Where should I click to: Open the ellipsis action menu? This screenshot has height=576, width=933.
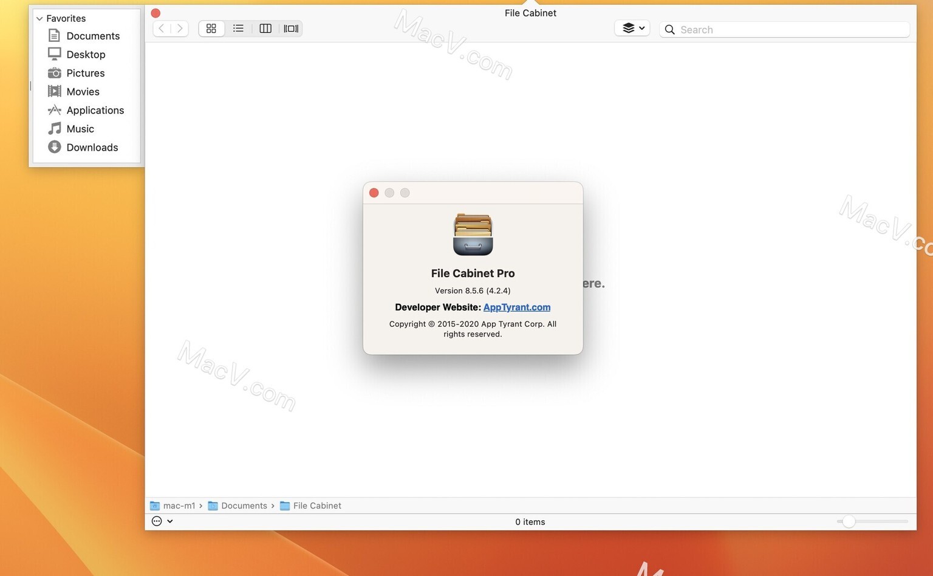click(x=162, y=521)
